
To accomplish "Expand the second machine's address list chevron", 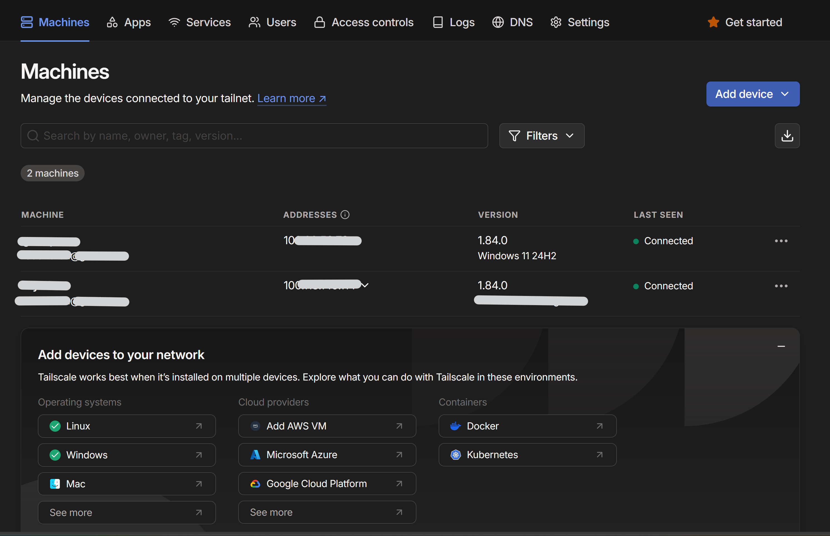I will point(365,285).
